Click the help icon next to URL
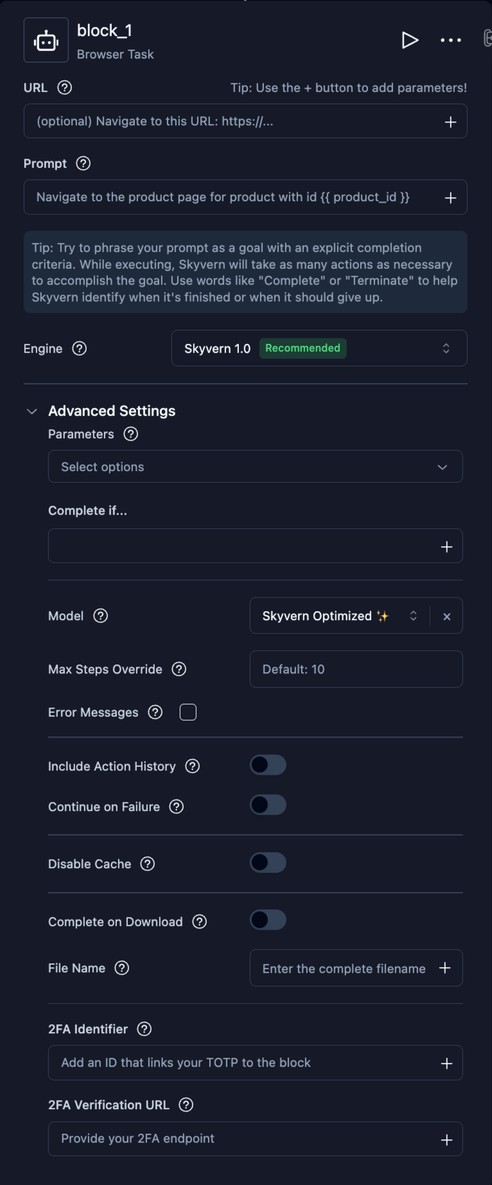492x1185 pixels. tap(65, 87)
